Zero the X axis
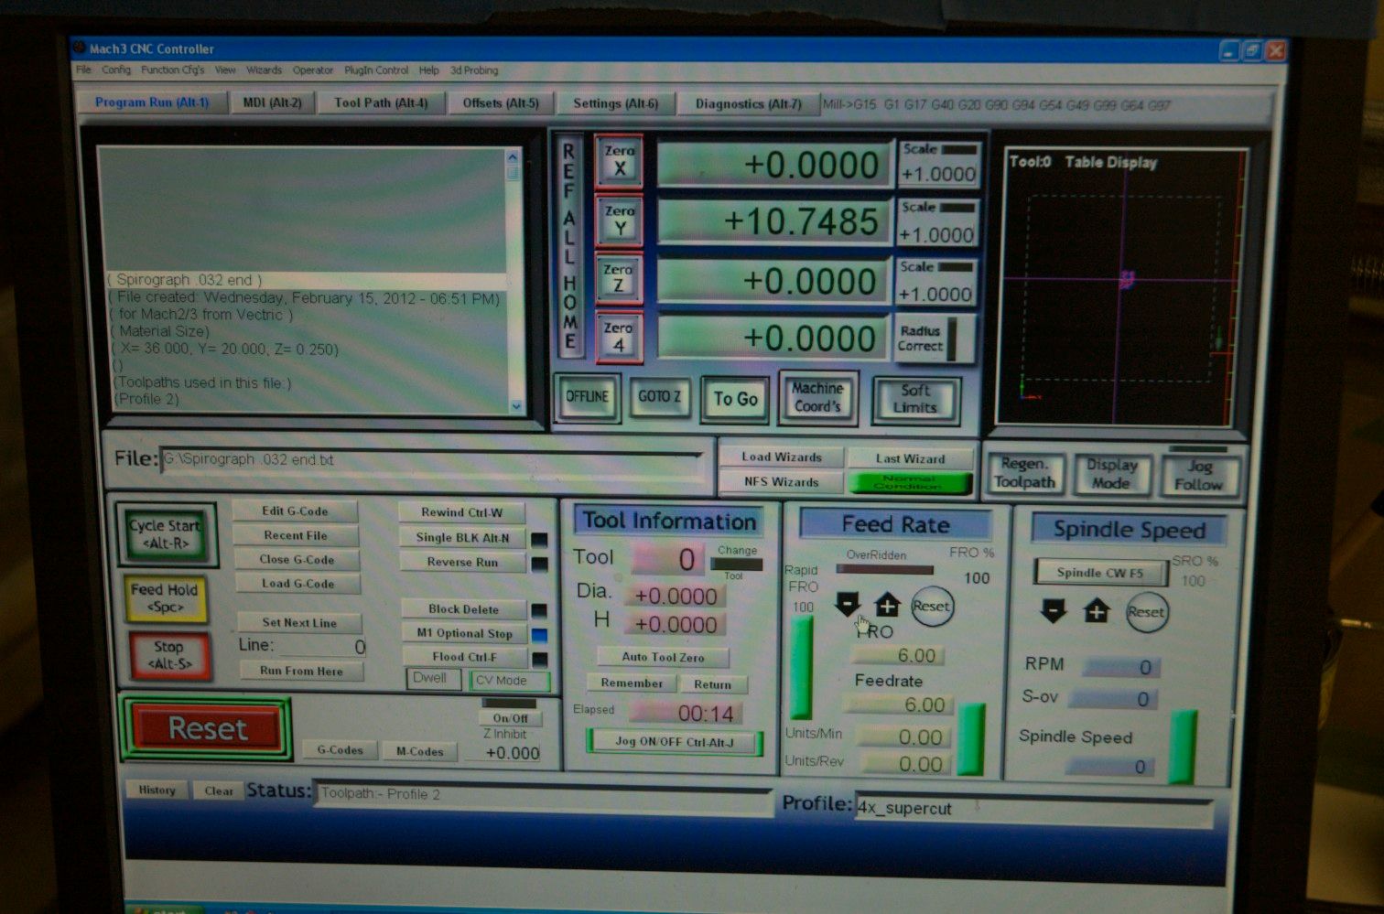The width and height of the screenshot is (1384, 914). click(x=620, y=161)
